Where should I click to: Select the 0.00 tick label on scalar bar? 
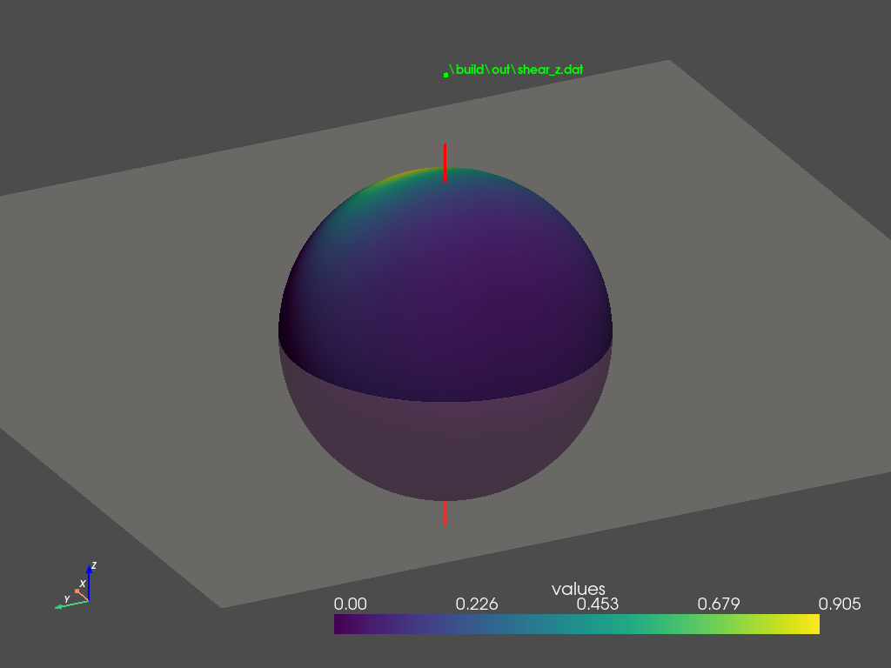click(351, 605)
